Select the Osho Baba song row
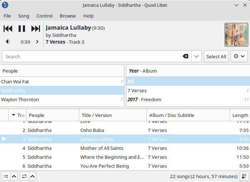250x182 pixels. 125,130
